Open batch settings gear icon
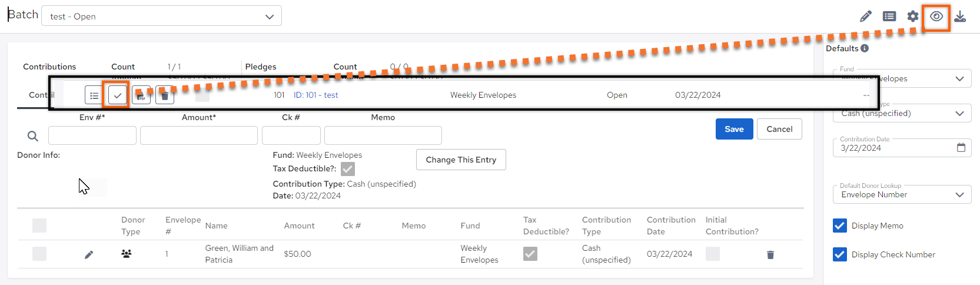This screenshot has width=980, height=285. (913, 16)
